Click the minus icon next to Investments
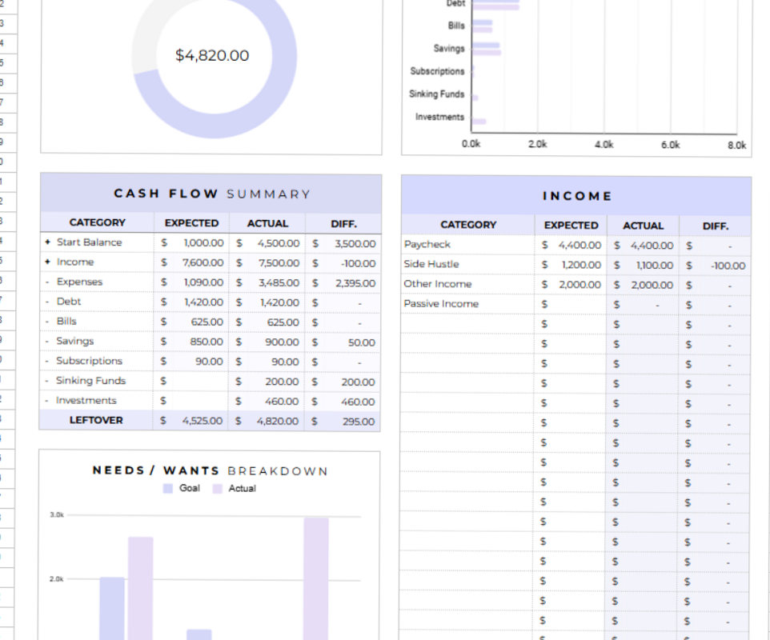This screenshot has height=640, width=770. [46, 400]
